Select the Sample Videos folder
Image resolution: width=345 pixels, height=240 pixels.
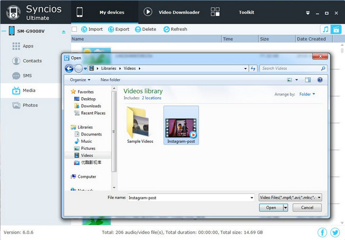click(x=140, y=125)
